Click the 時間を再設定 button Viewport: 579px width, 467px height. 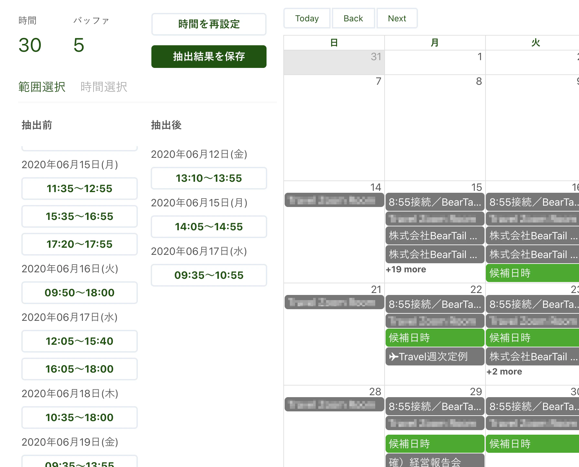tap(209, 24)
